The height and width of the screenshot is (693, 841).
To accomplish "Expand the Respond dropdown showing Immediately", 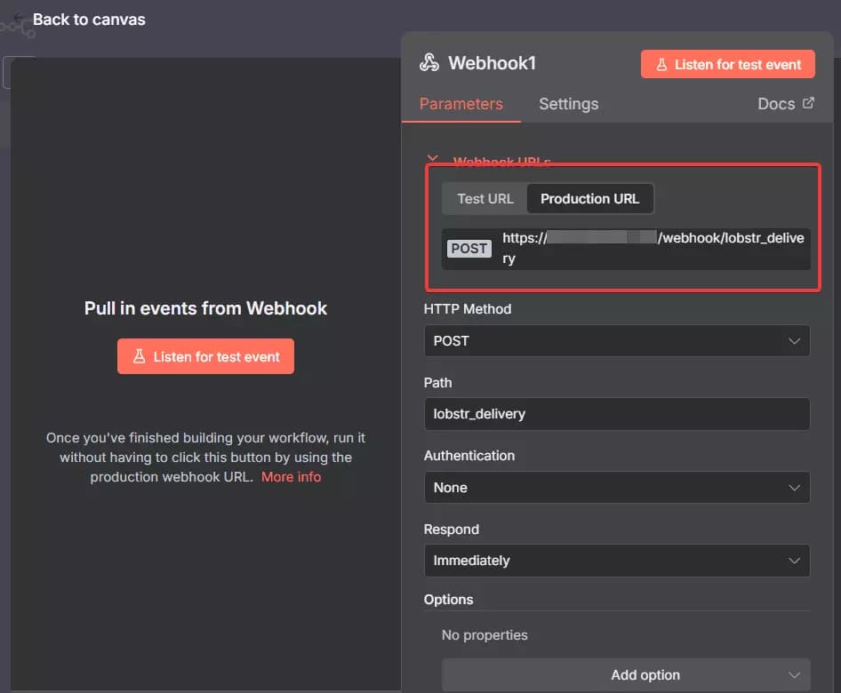I will point(617,561).
